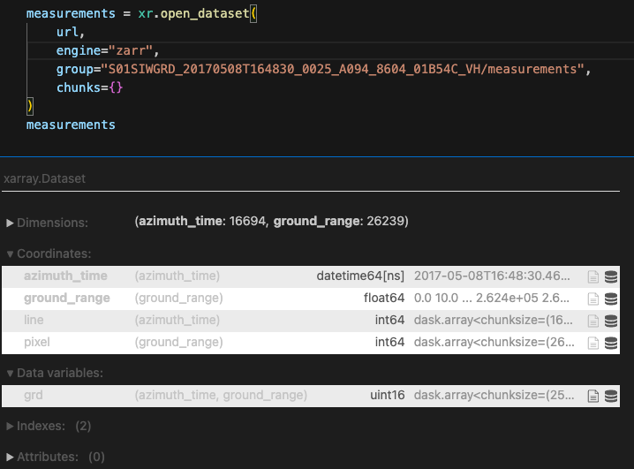Click the float64 dtype text

coord(384,298)
